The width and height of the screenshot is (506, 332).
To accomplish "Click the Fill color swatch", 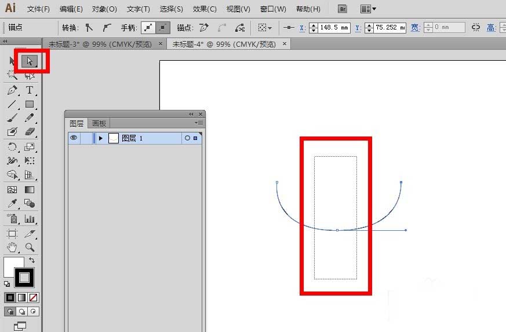I will coord(9,263).
